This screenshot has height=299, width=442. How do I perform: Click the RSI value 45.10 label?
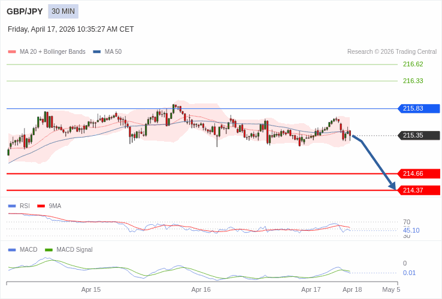coord(411,230)
